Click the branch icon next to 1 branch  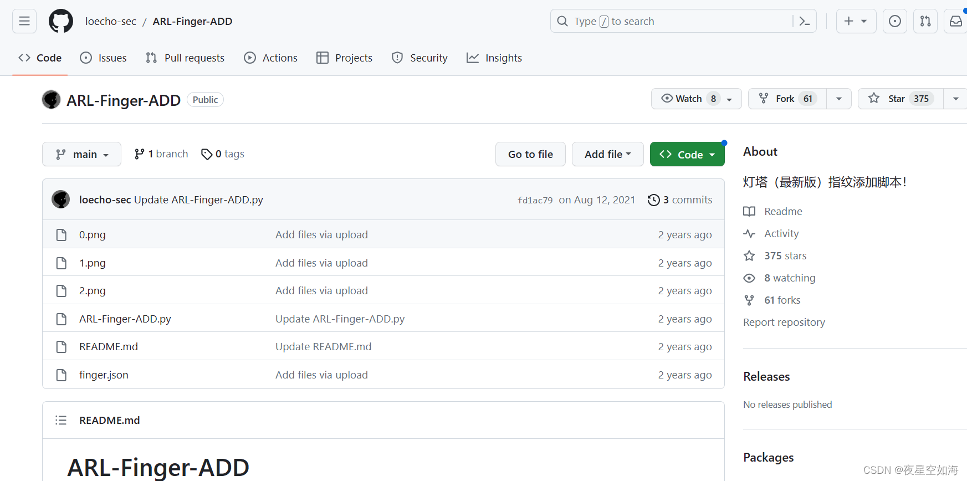click(139, 154)
